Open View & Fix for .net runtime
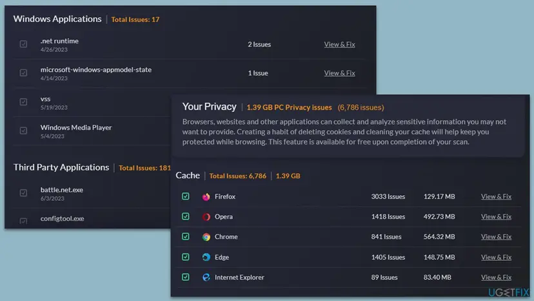534x301 pixels. click(339, 45)
